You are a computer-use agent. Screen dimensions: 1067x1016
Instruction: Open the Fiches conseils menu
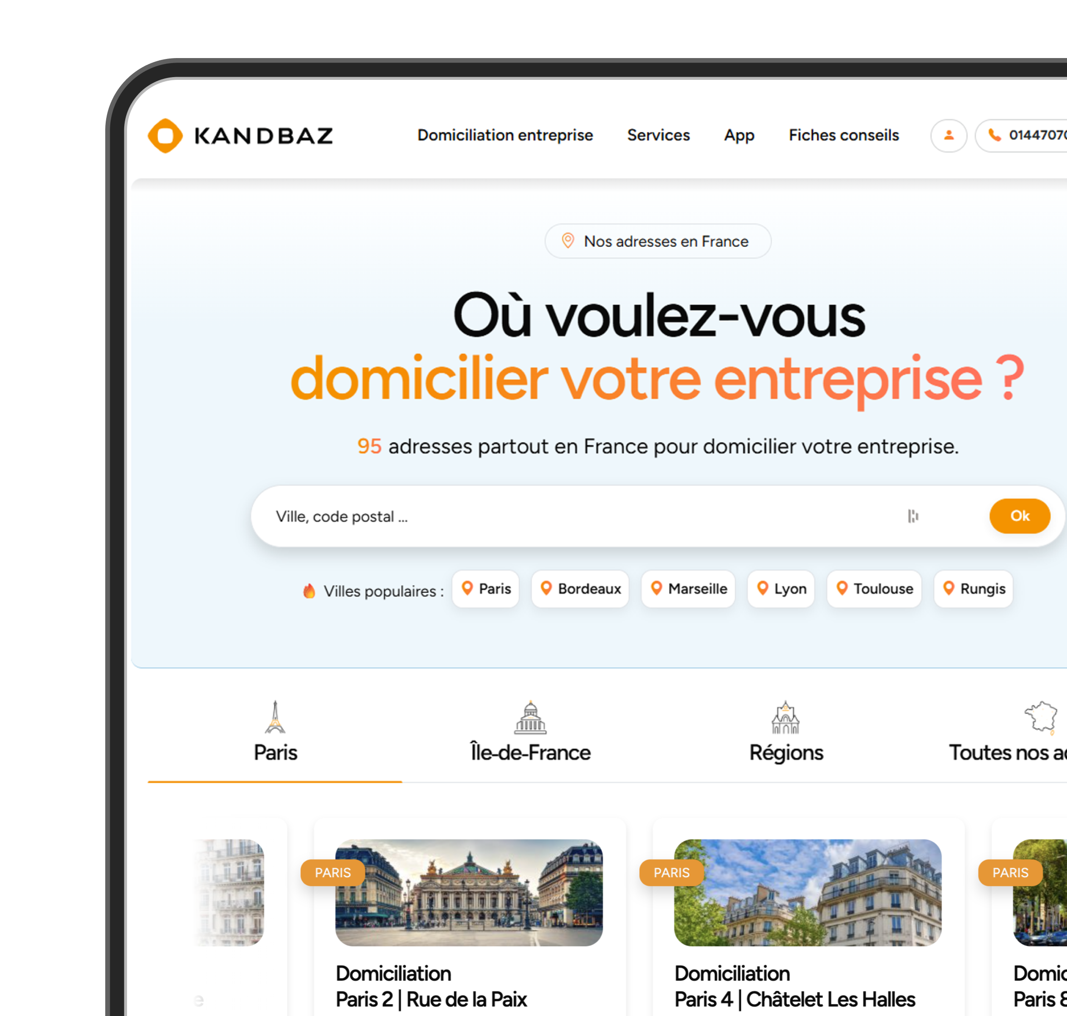pos(843,136)
